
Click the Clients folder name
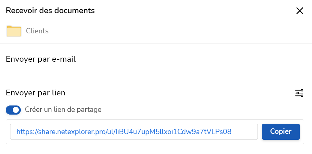pyautogui.click(x=37, y=31)
